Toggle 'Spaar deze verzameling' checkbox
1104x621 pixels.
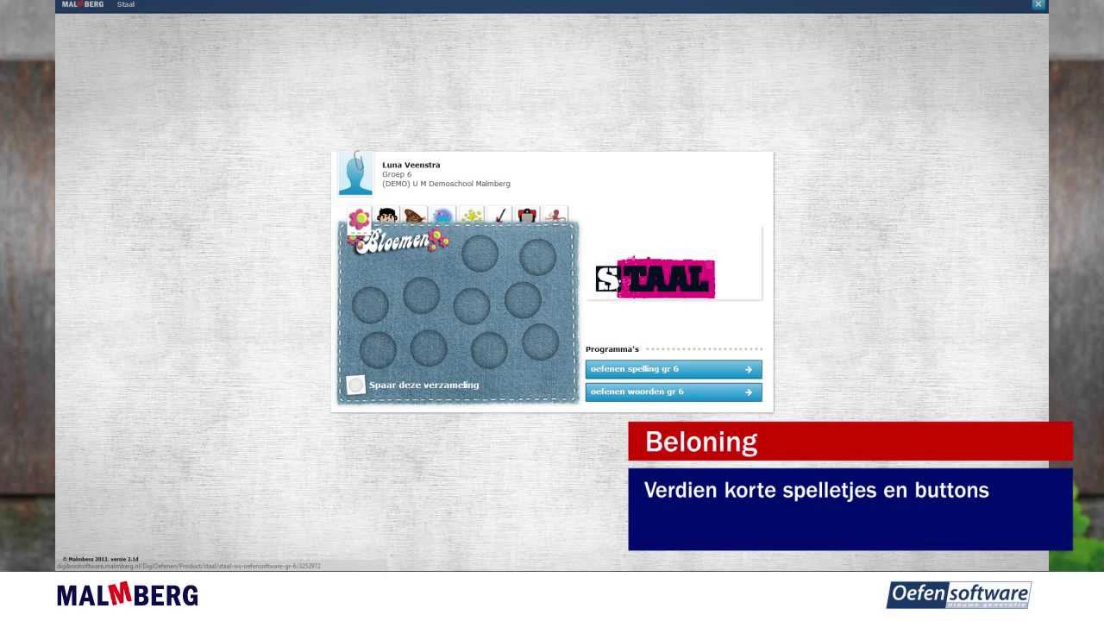pos(355,386)
